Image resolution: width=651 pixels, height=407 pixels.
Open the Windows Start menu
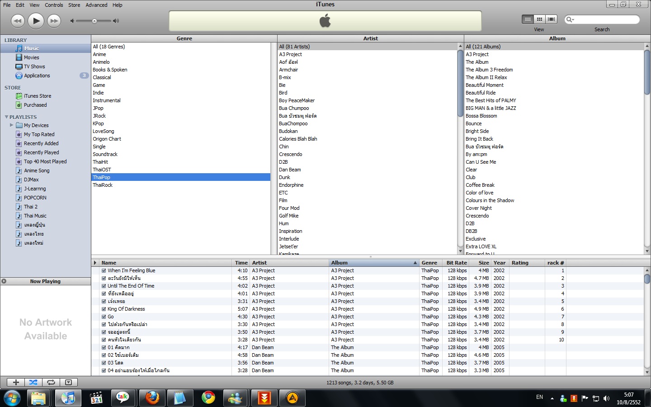pyautogui.click(x=12, y=398)
